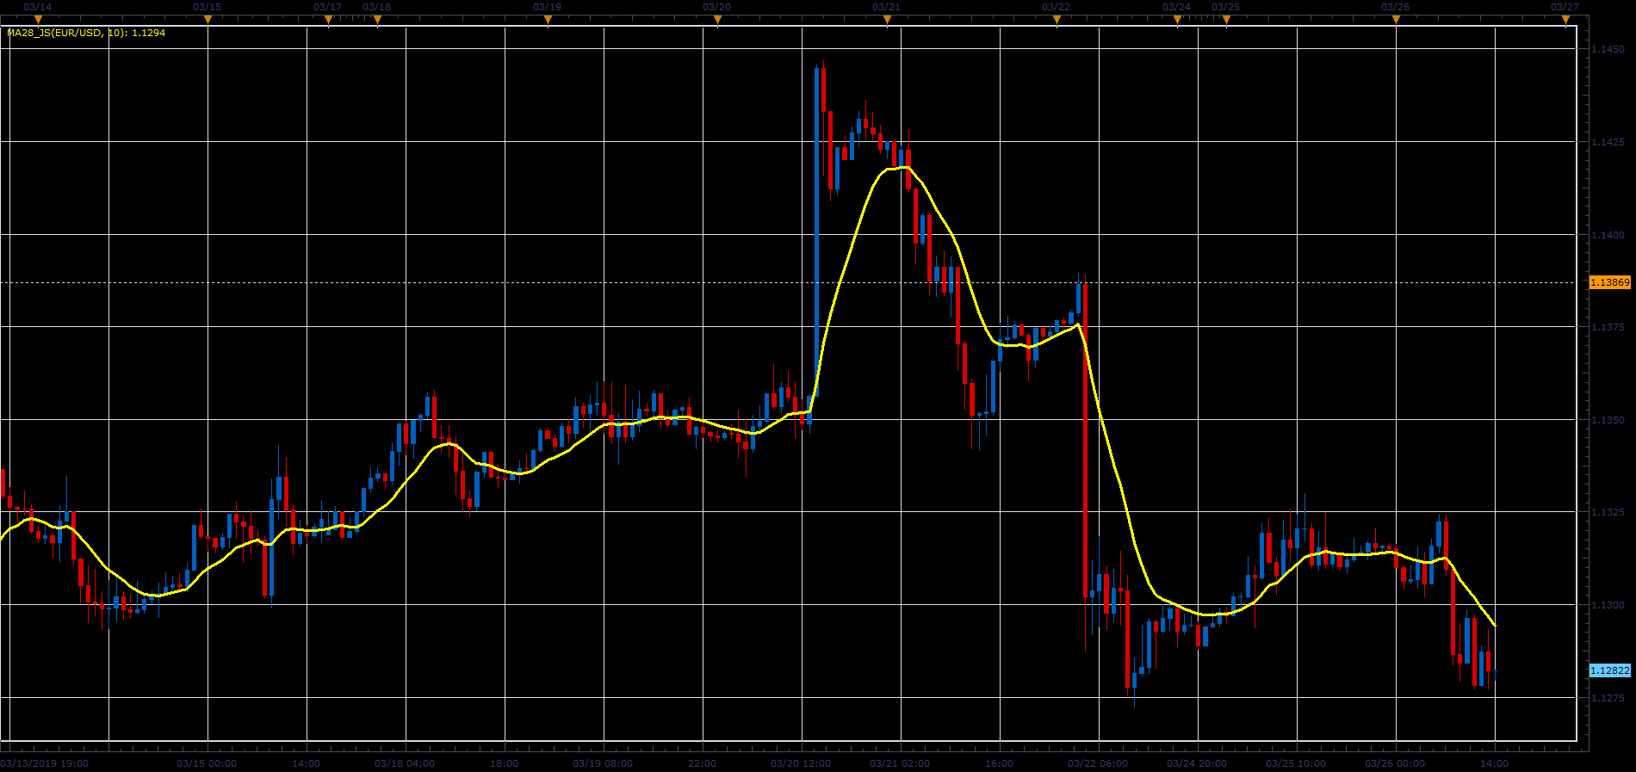Click the blue 1.12822 current price tag
Image resolution: width=1636 pixels, height=772 pixels.
1609,670
